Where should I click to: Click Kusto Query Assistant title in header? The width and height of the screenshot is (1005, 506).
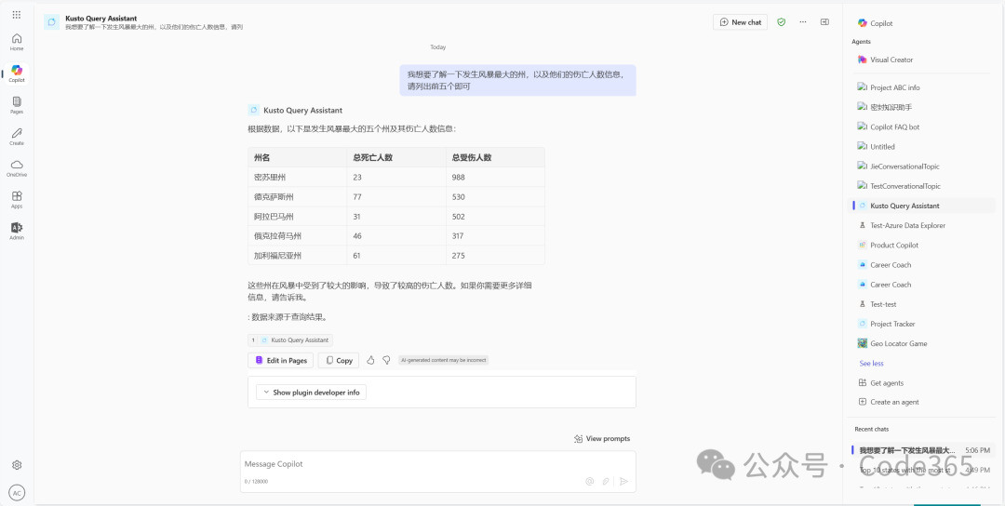pyautogui.click(x=100, y=19)
